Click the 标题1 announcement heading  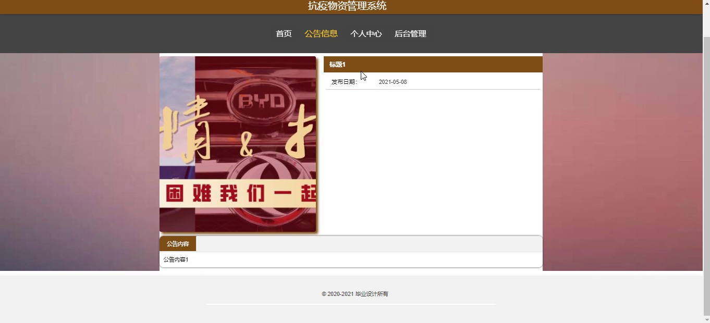(x=337, y=65)
